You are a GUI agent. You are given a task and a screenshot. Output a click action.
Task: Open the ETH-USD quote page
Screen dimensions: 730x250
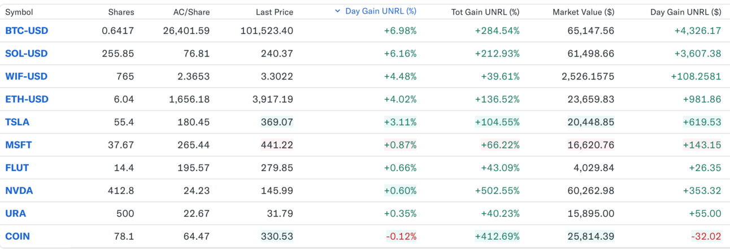[27, 99]
